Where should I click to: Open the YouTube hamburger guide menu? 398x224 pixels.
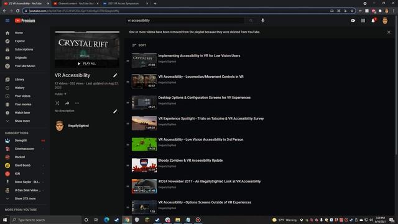[7, 21]
